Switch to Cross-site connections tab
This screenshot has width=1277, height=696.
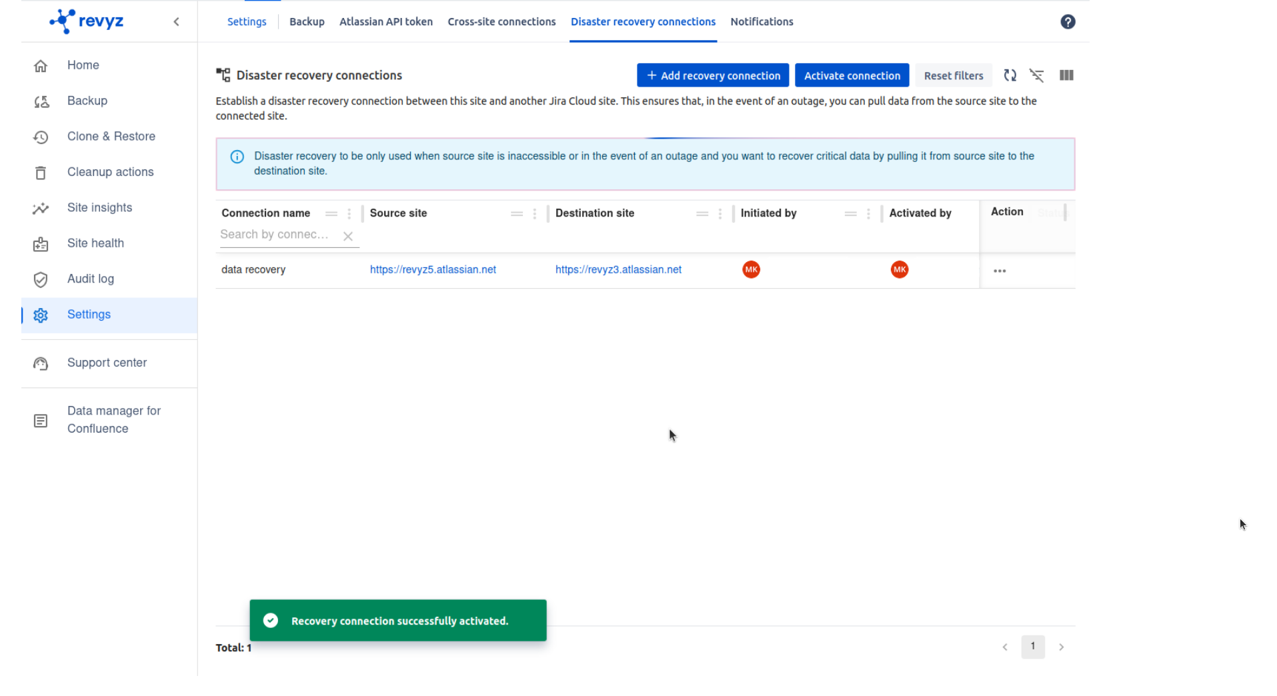coord(501,22)
